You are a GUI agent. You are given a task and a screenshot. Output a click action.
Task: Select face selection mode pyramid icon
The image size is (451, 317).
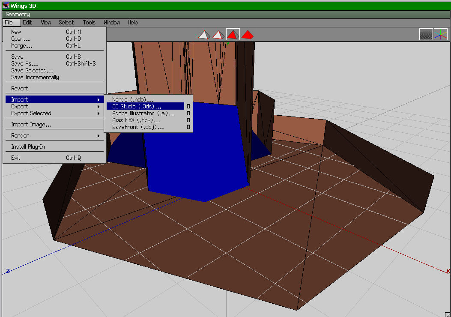pyautogui.click(x=233, y=35)
